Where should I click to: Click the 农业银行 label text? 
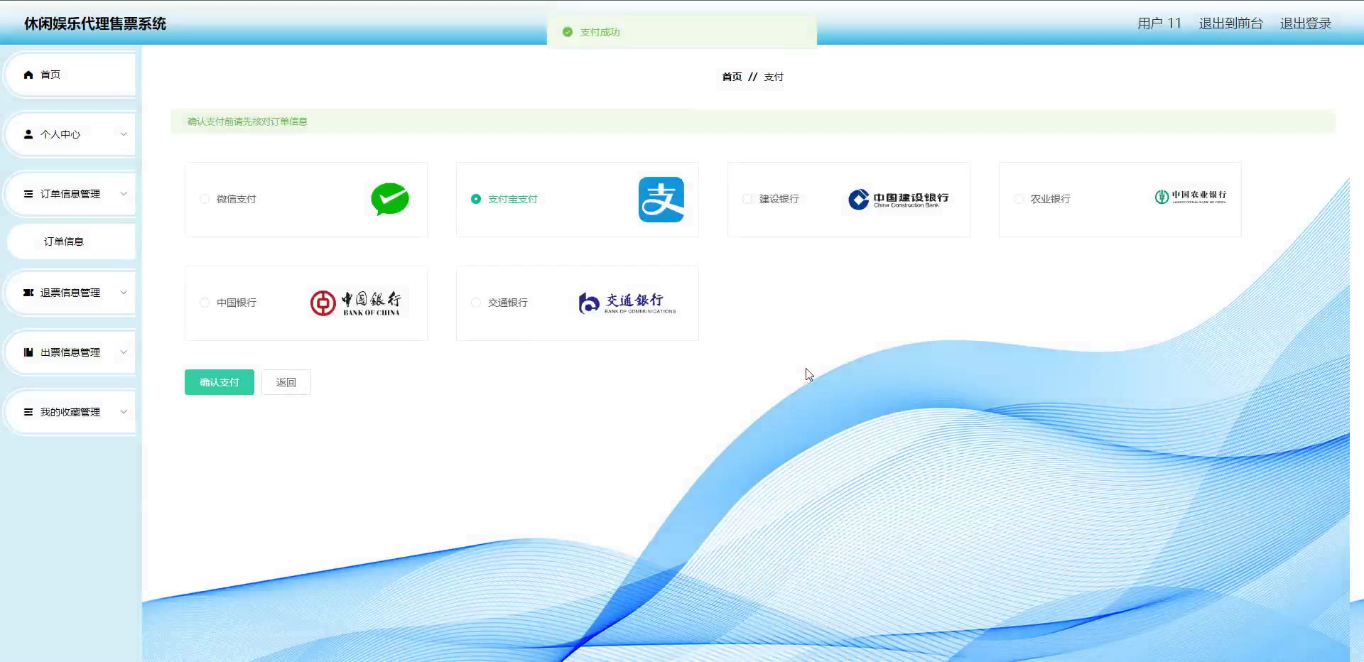[1051, 199]
